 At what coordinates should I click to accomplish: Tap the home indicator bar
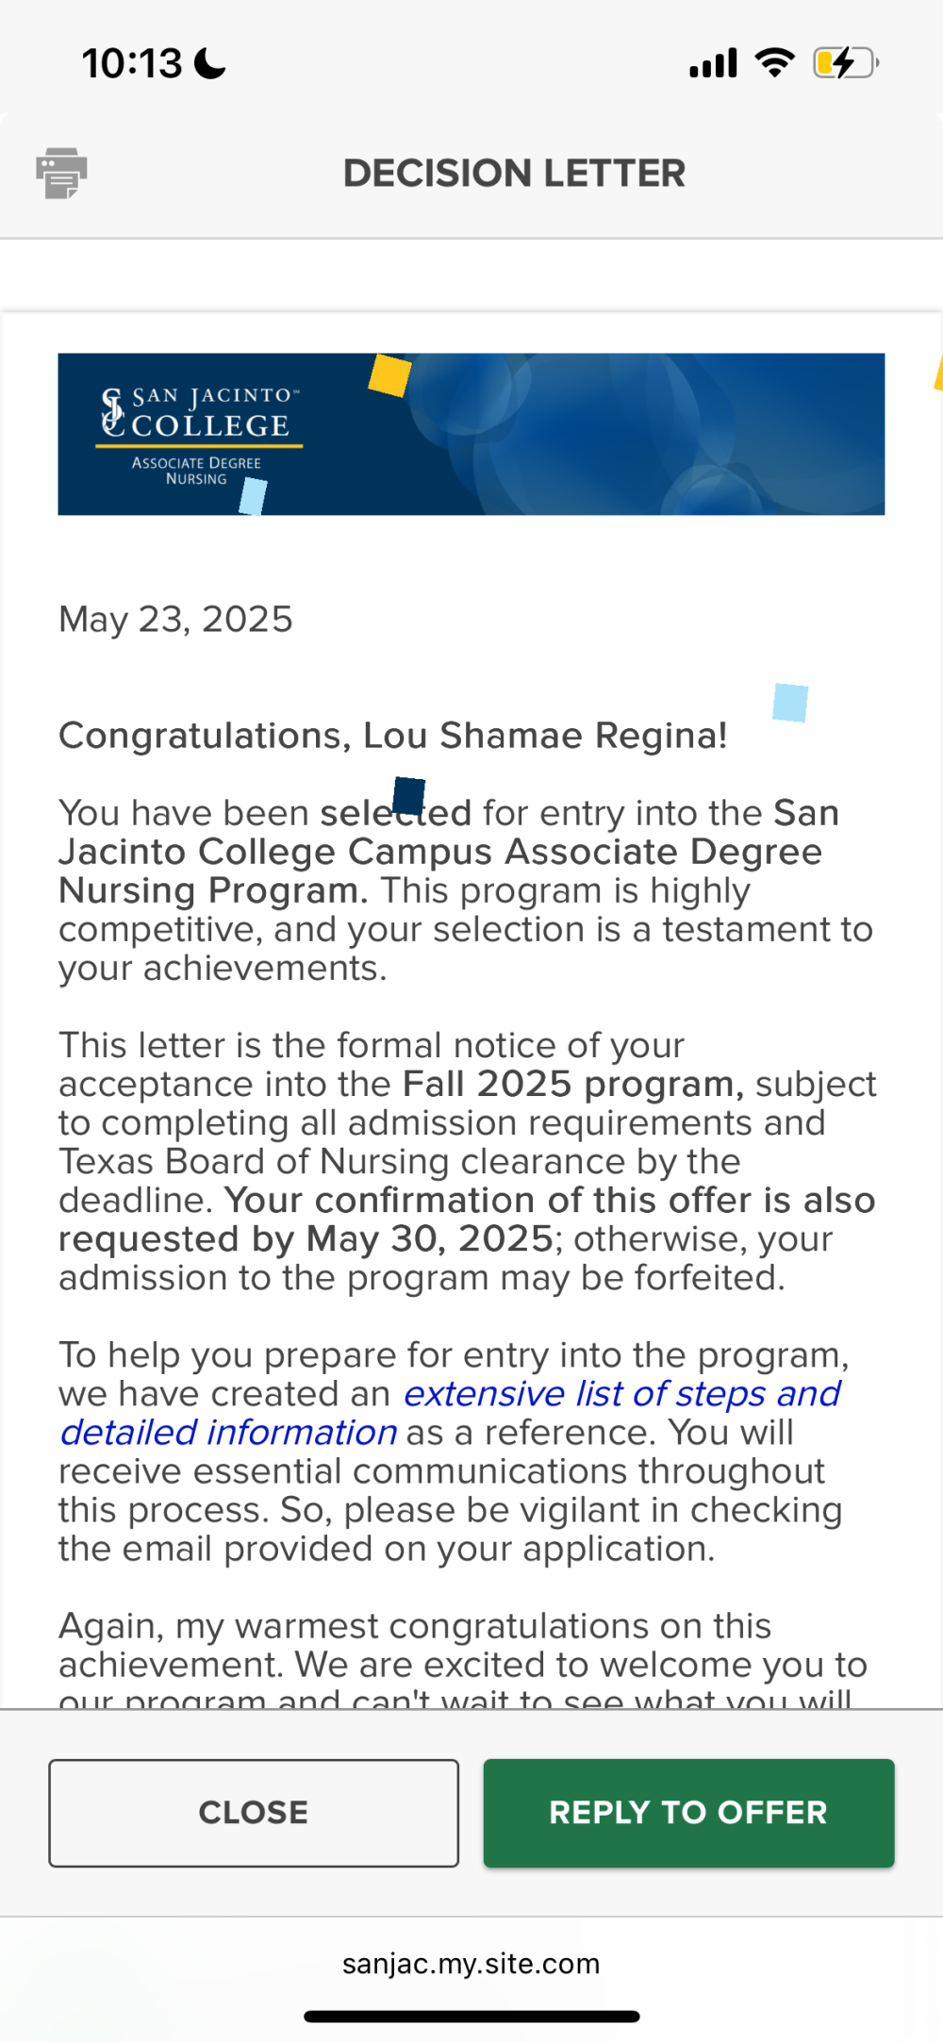[x=471, y=2017]
